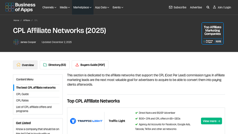
Task: Select the Top CPL Affiliate Networks heading
Action: [x=93, y=101]
